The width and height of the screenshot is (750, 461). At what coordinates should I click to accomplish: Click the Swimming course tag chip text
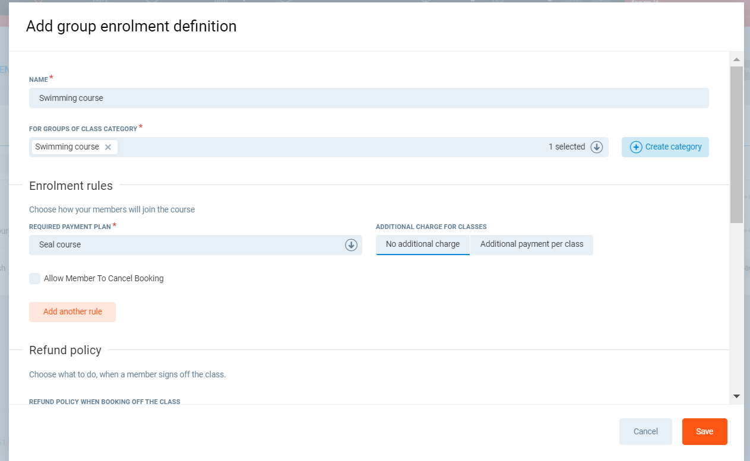(x=67, y=147)
